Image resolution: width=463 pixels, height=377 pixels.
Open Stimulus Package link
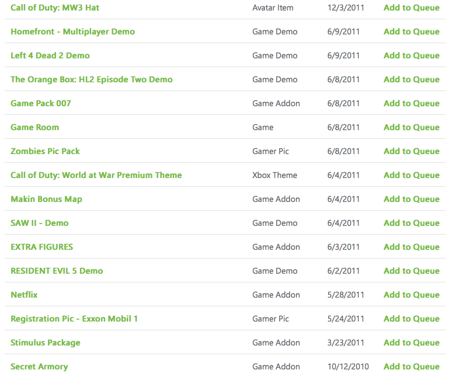[x=46, y=343]
